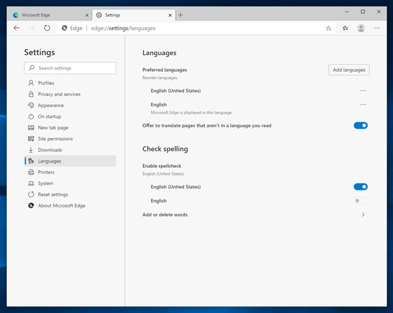Viewport: 393px width, 313px height.
Task: Click the Appearance palette icon
Action: pos(31,105)
